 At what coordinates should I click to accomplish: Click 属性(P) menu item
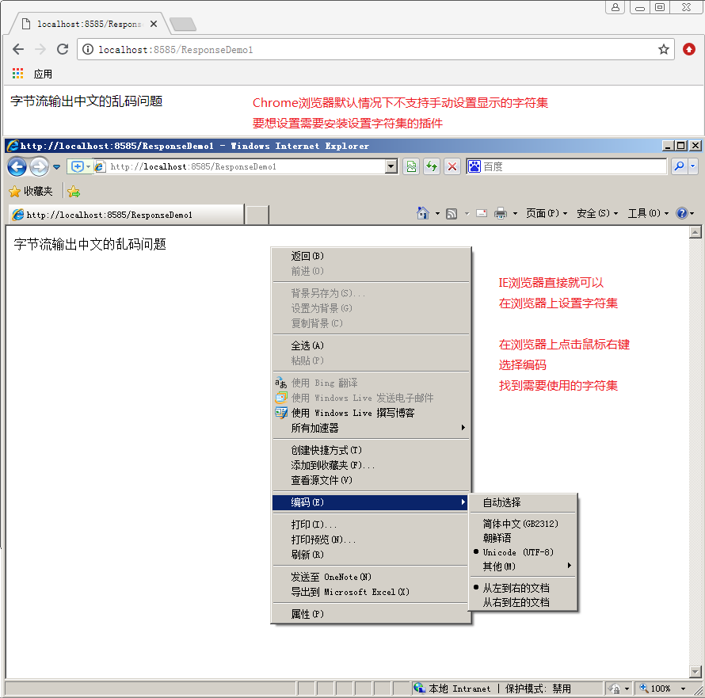pyautogui.click(x=371, y=614)
